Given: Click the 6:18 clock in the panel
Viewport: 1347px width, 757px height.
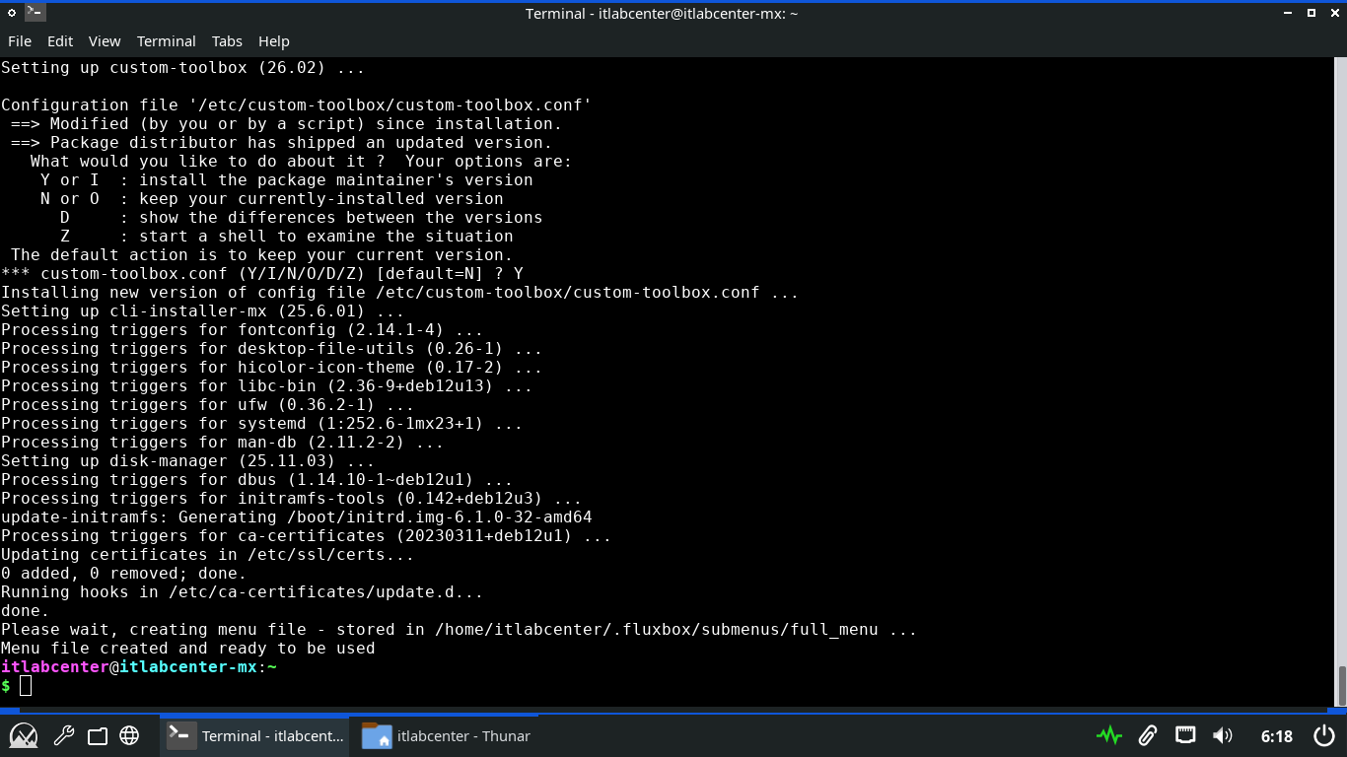Looking at the screenshot, I should click(1276, 736).
